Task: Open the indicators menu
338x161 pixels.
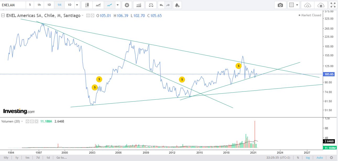Action: [139, 5]
